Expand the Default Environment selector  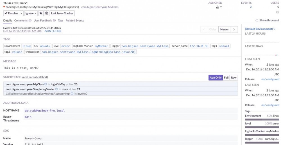pos(260,29)
